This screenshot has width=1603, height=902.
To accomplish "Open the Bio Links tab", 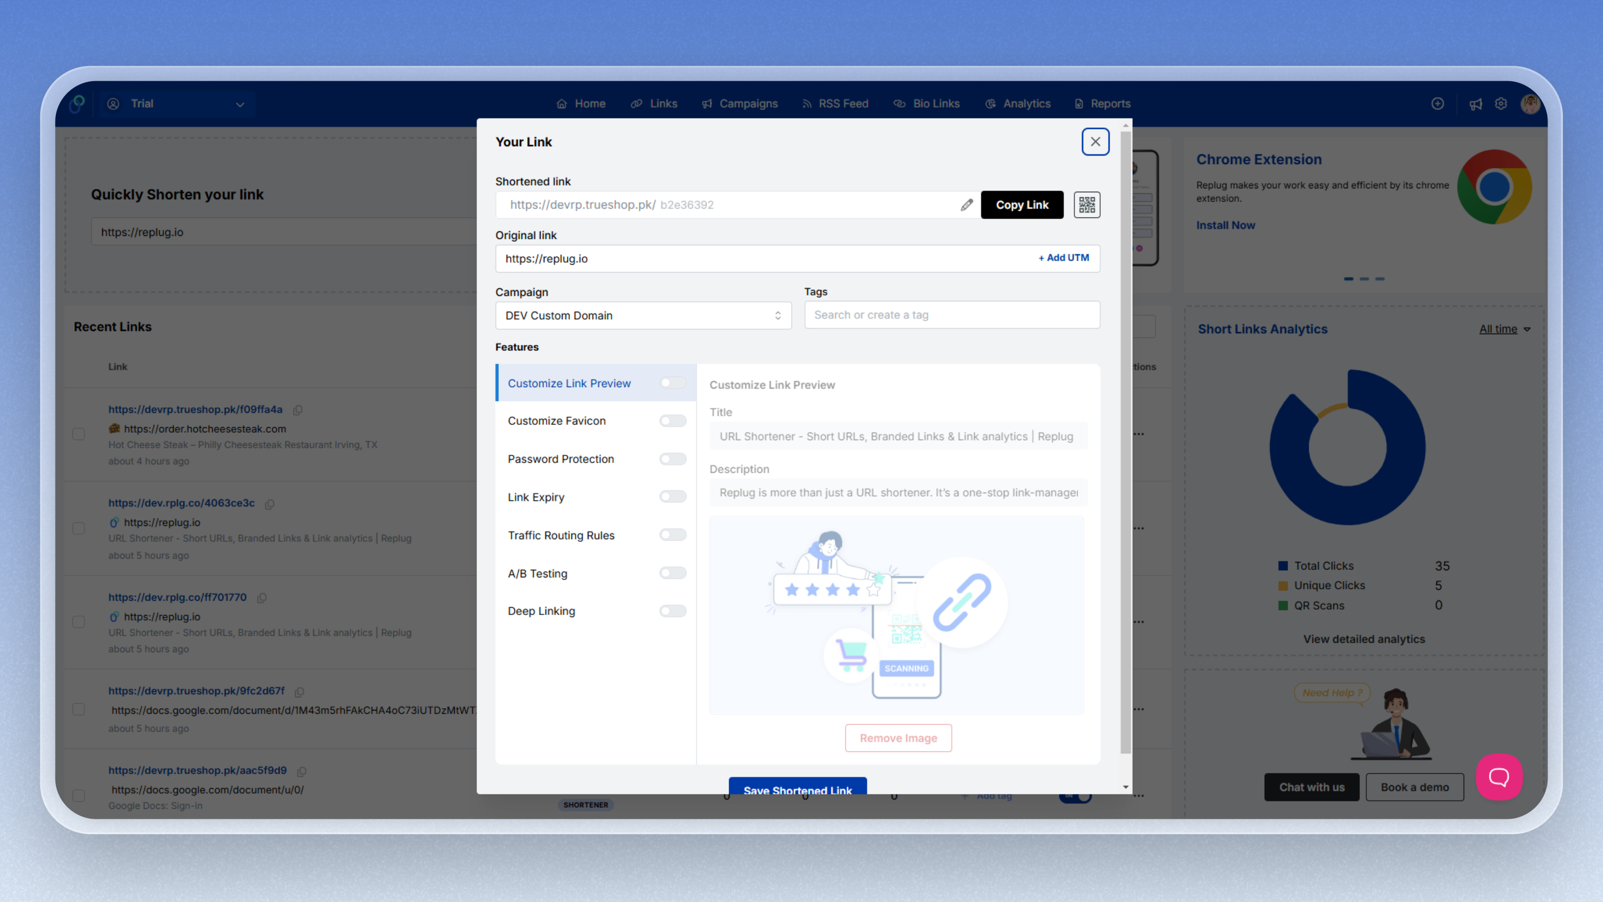I will 926,104.
